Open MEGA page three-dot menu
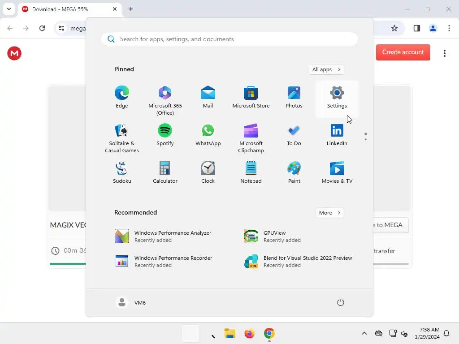Screen dimensions: 459x344 pos(445,53)
